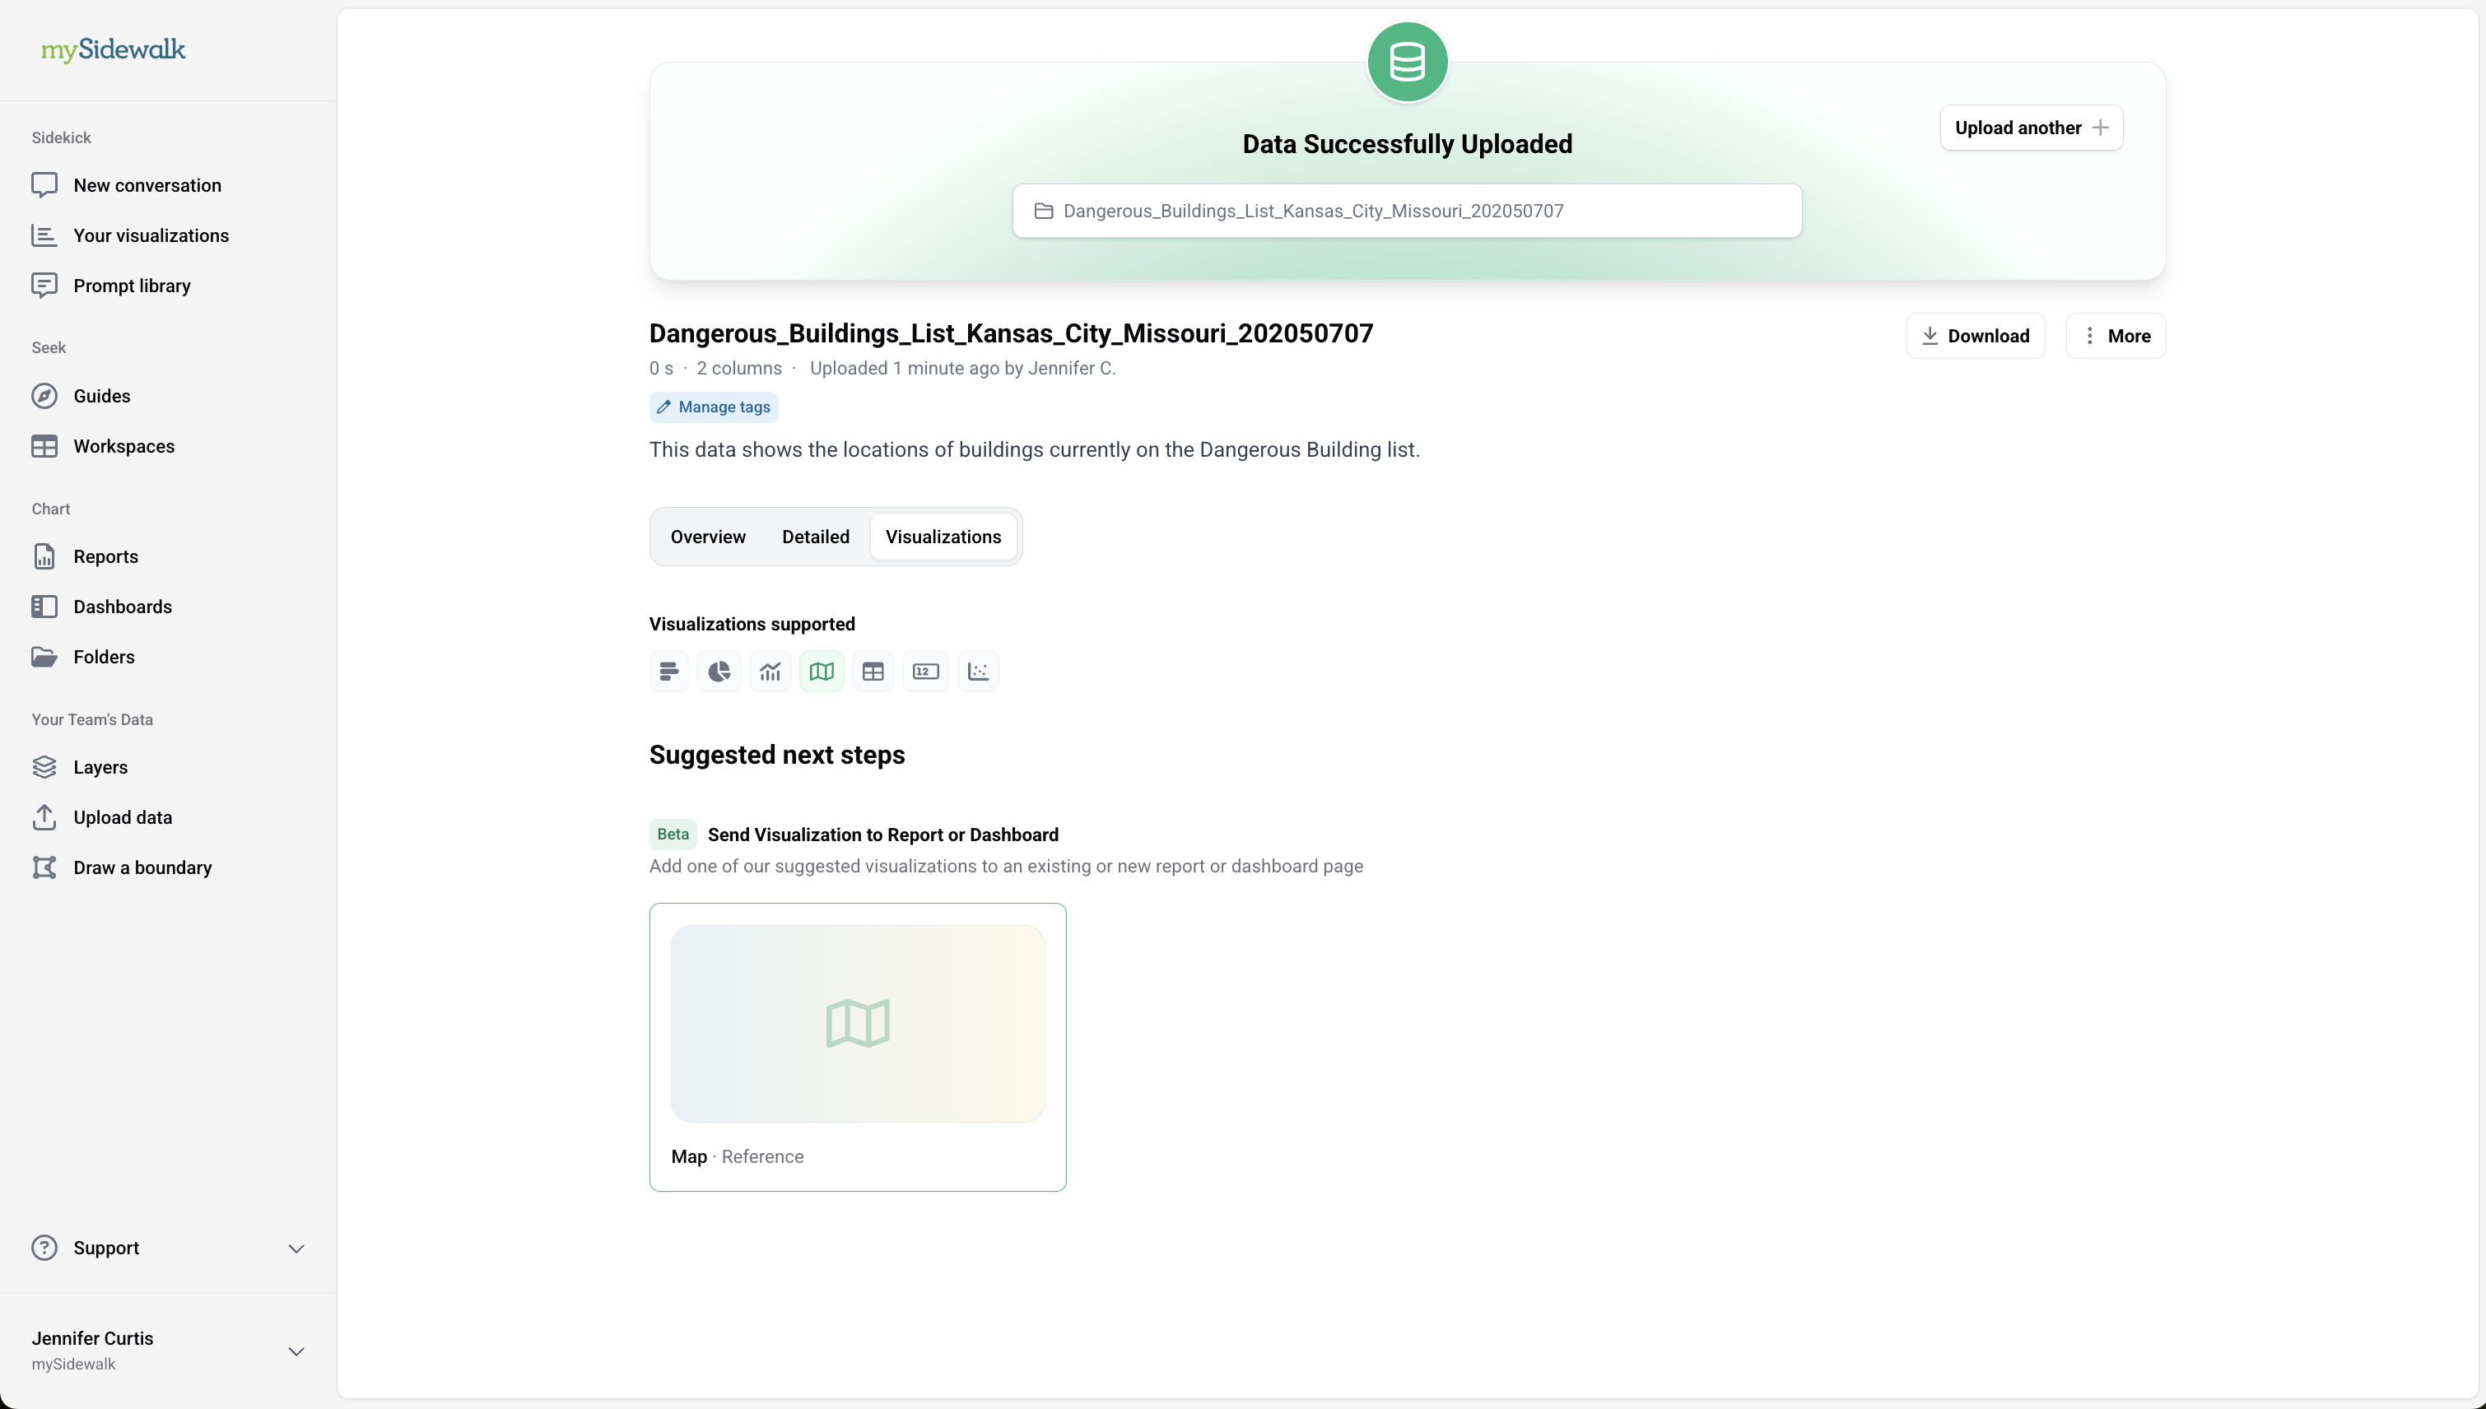The image size is (2486, 1409).
Task: Start a New conversation in Sidekick
Action: pos(147,186)
